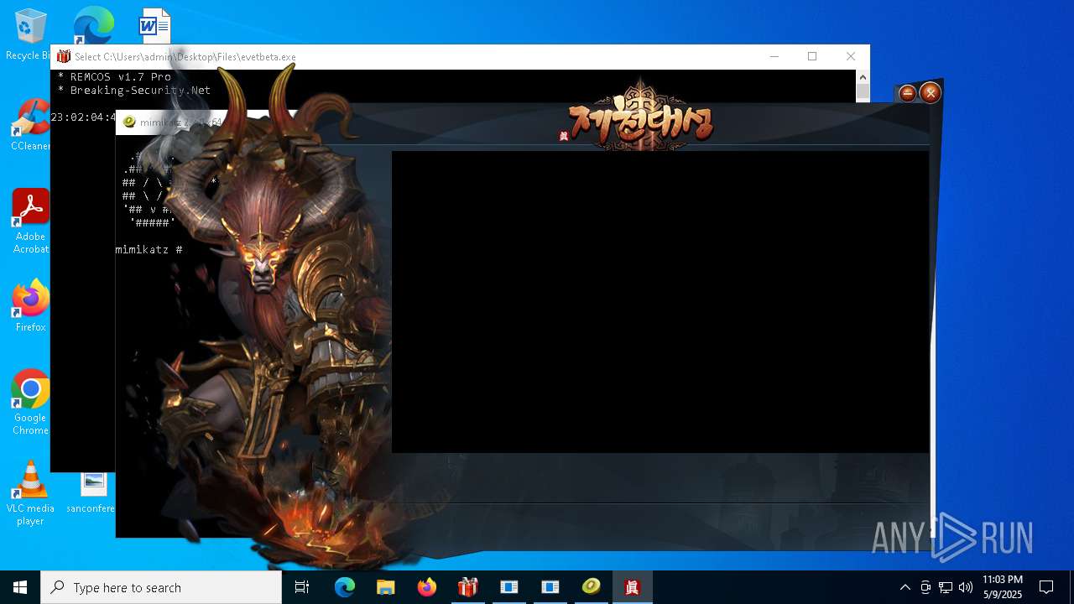
Task: Maximize the evetbeta.exe console window
Action: [812, 56]
